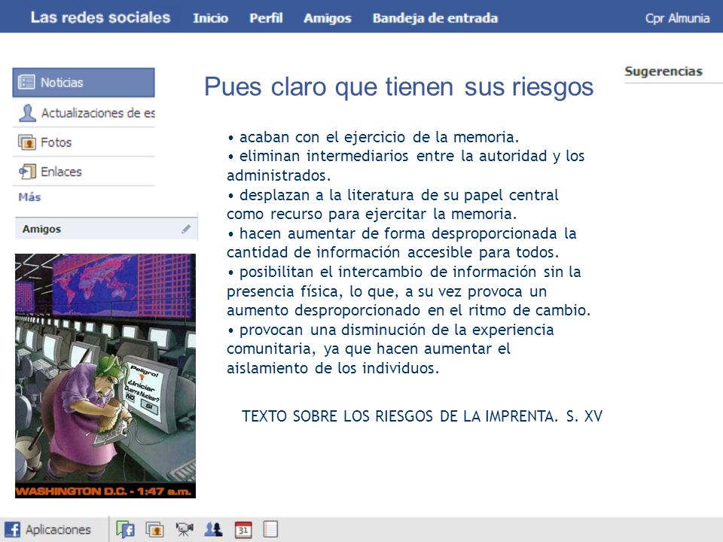Click the bullet starting 'posibilitan el intercambio'
Viewport: 723px width, 542px height.
408,291
